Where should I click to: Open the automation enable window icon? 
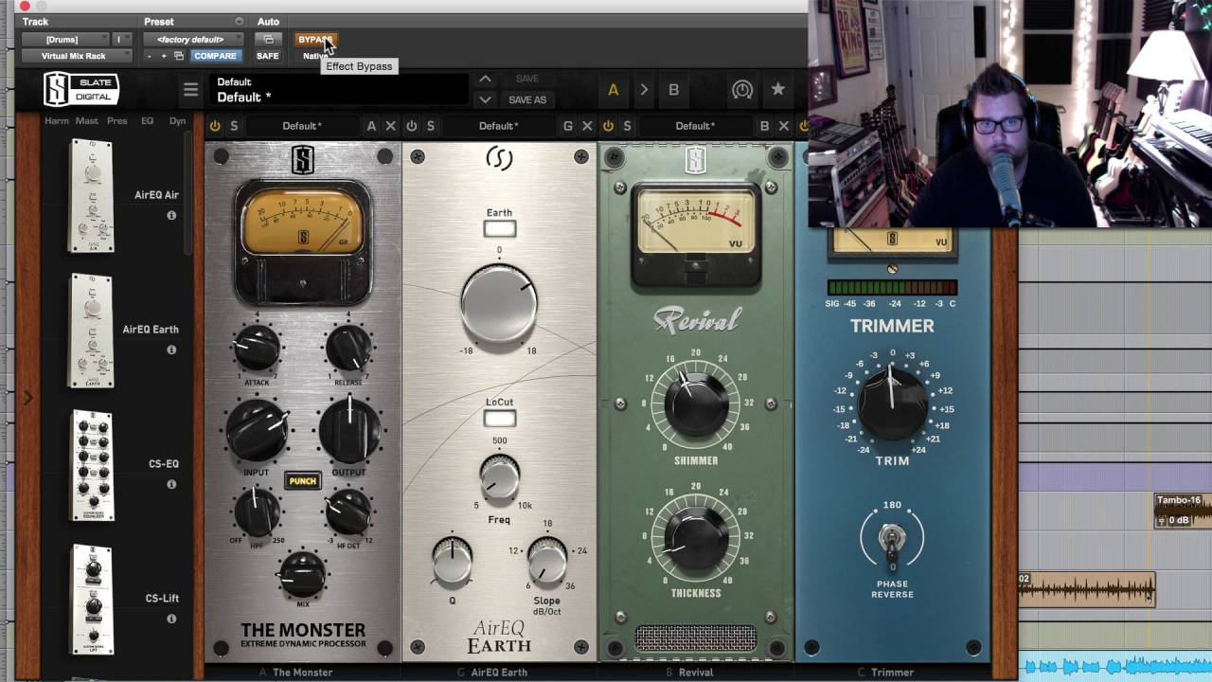coord(268,40)
